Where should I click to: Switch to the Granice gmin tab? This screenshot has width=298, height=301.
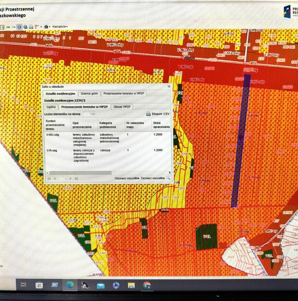click(x=88, y=93)
